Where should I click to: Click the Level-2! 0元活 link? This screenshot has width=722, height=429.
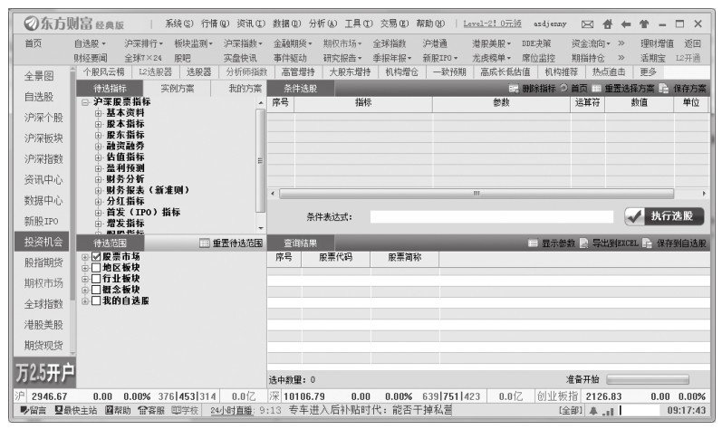[492, 24]
